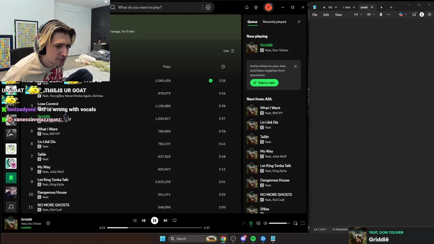Toggle the Queue view button
434x244 pixels.
pyautogui.click(x=251, y=223)
